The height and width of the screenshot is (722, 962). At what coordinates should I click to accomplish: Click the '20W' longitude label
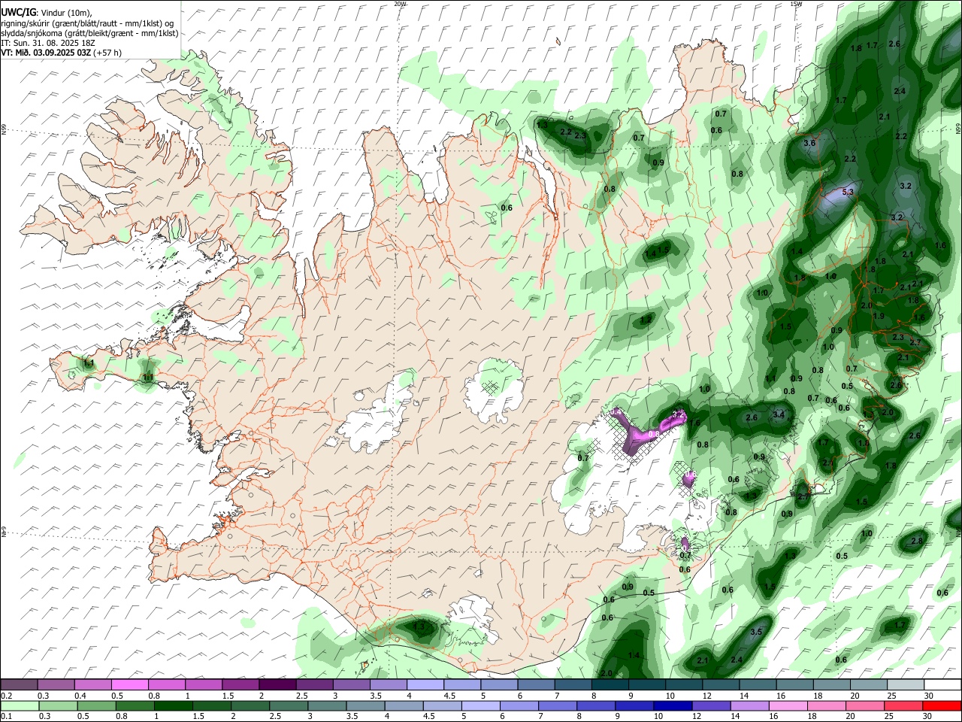click(x=400, y=4)
